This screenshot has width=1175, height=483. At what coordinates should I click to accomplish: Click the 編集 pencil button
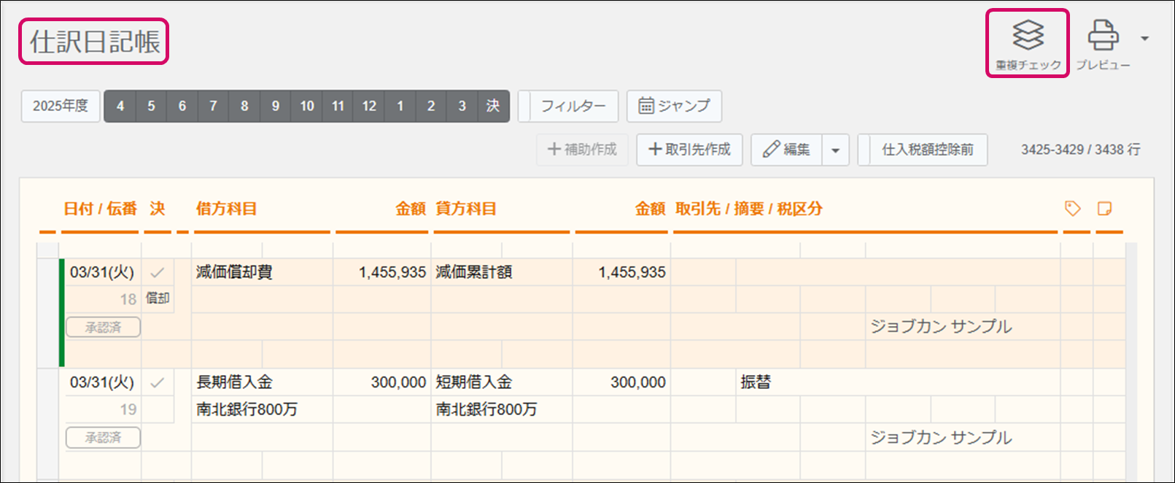coord(786,150)
